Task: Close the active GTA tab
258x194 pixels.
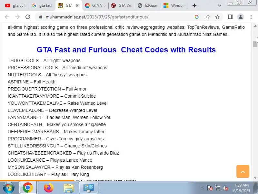Action: (x=77, y=5)
